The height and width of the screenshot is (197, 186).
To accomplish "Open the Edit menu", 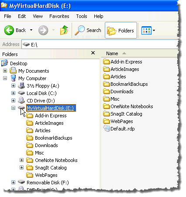I will [x=22, y=16].
